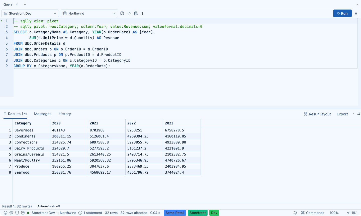Click the Acme Retail tag
This screenshot has width=361, height=216.
pyautogui.click(x=175, y=213)
